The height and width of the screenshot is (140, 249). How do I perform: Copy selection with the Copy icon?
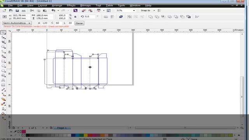pyautogui.click(x=39, y=10)
